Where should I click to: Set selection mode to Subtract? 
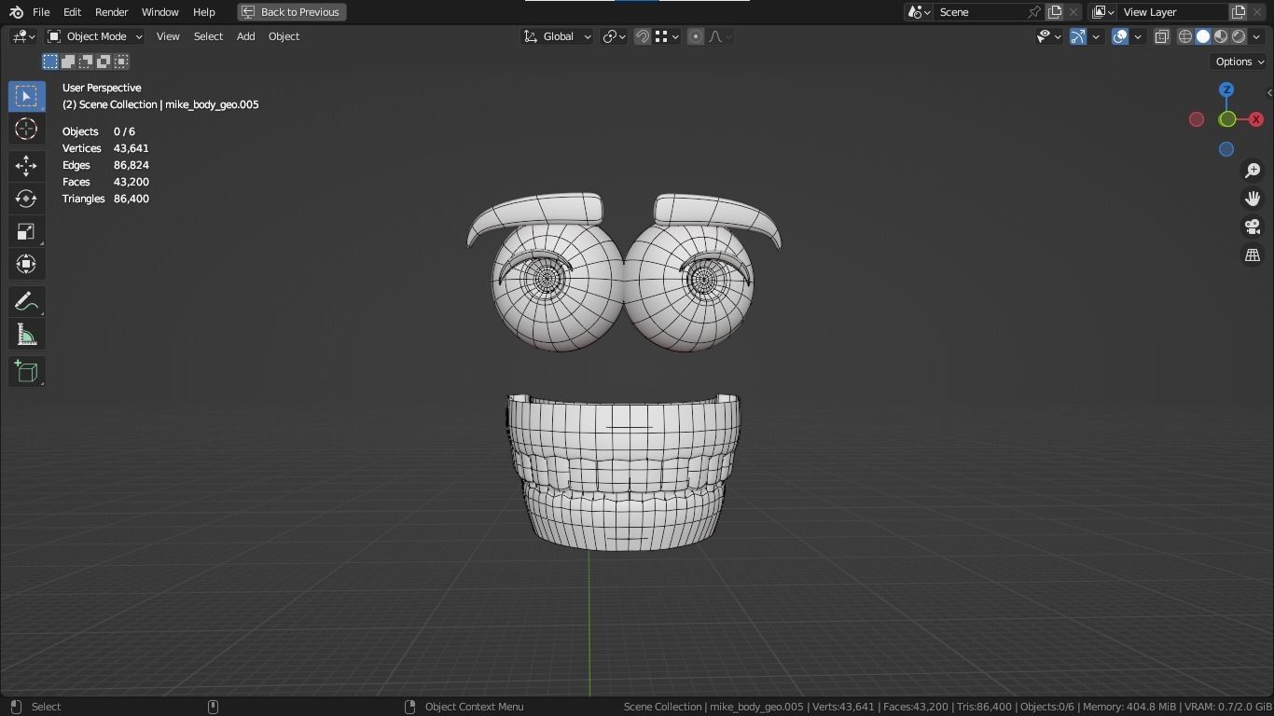(x=86, y=62)
